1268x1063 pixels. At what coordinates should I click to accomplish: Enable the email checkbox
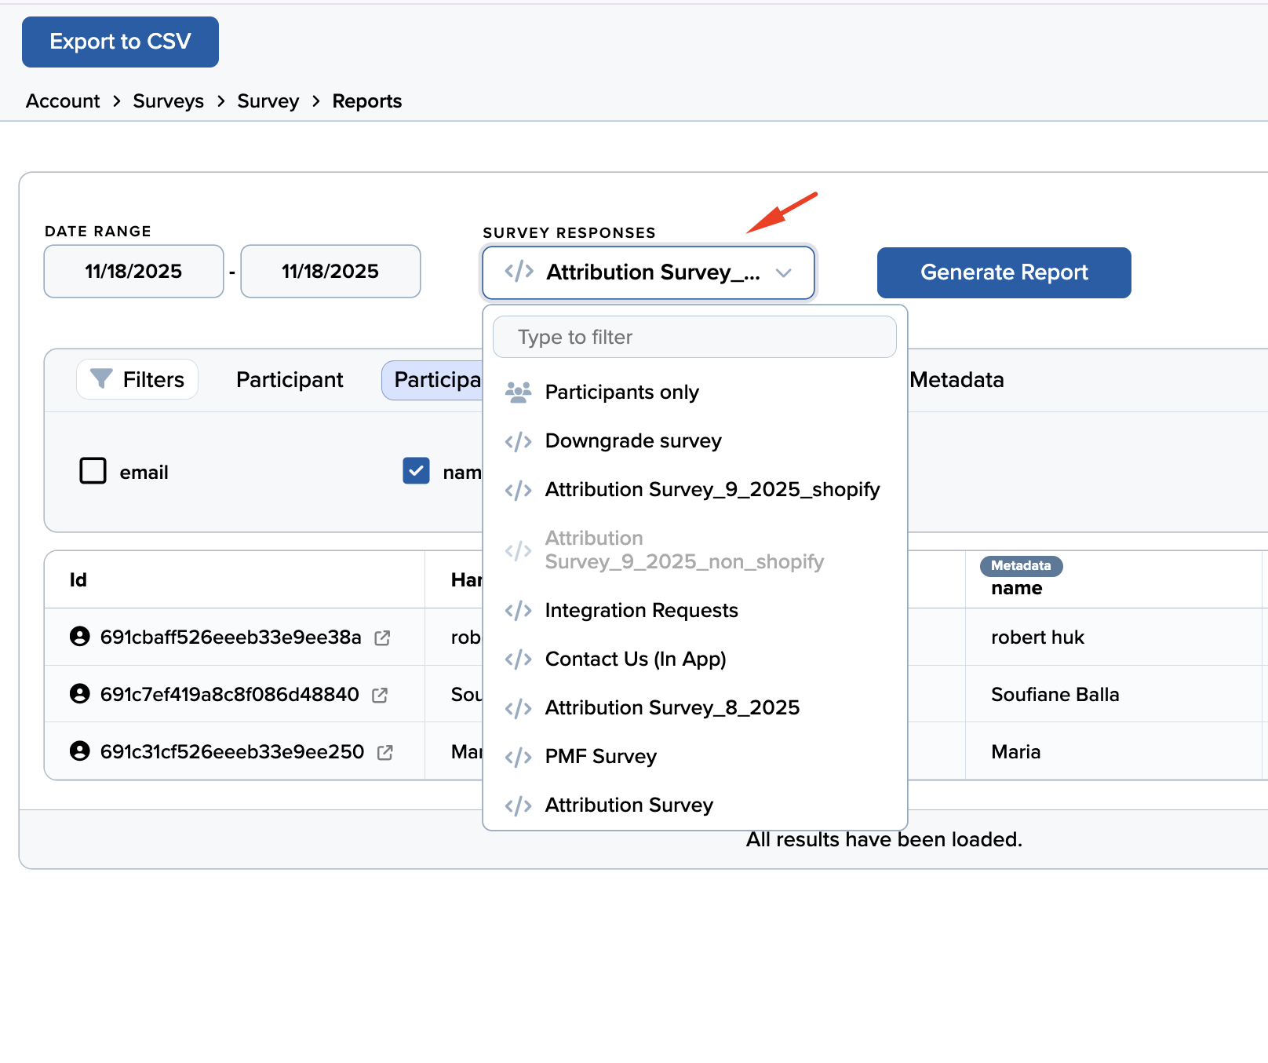click(93, 471)
